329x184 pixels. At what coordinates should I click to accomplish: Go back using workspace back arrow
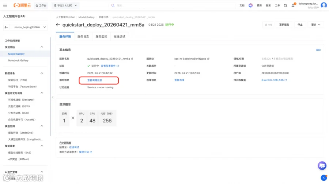[6, 27]
